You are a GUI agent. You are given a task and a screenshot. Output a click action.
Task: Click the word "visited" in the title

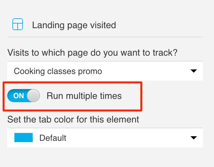103,25
